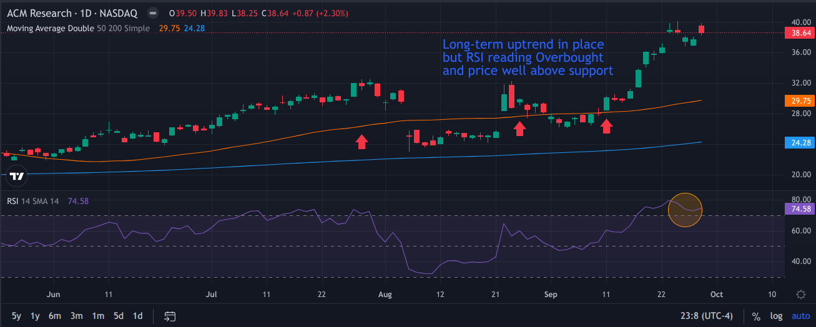The width and height of the screenshot is (816, 327).
Task: Click the TradingView logo on chart
Action: (x=17, y=176)
